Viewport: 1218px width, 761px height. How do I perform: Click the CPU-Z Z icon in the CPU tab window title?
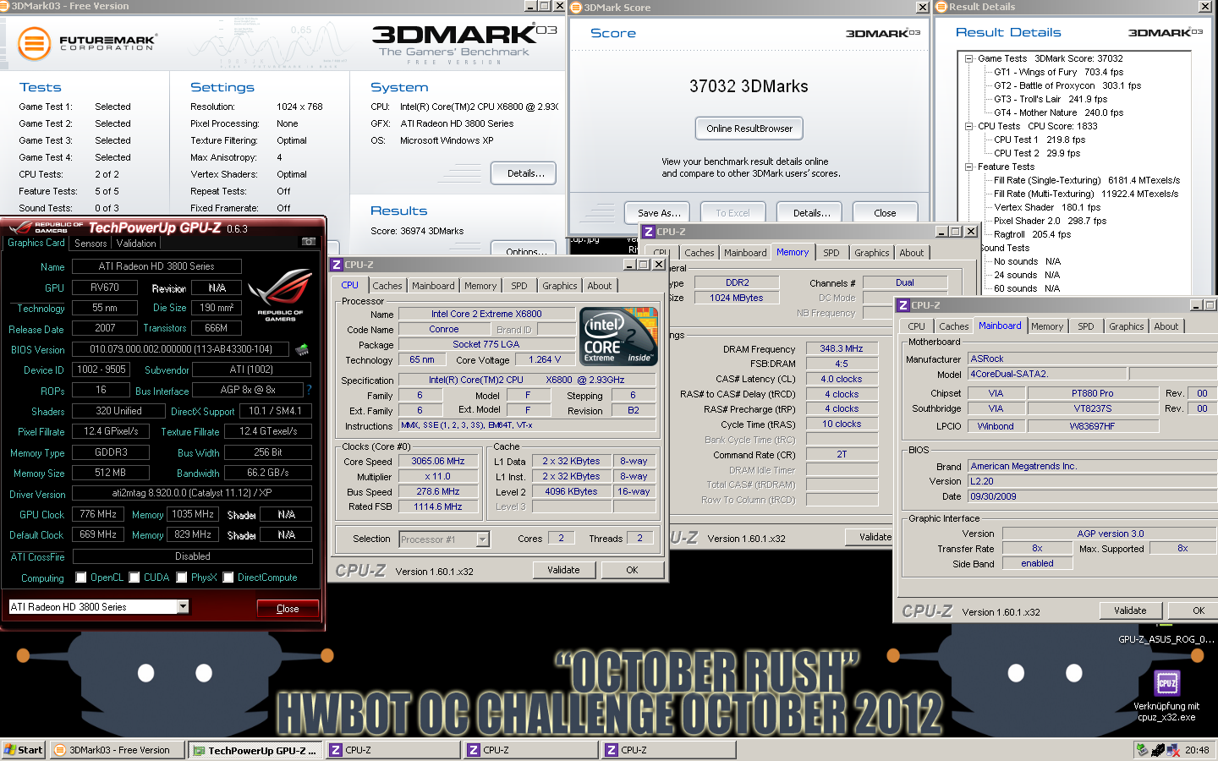tap(336, 265)
